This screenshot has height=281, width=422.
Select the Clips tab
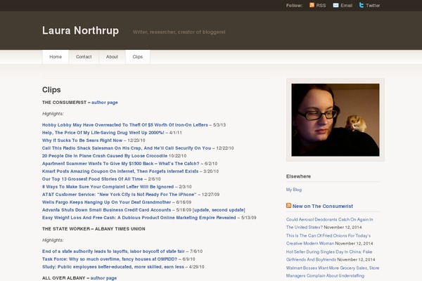tap(138, 57)
